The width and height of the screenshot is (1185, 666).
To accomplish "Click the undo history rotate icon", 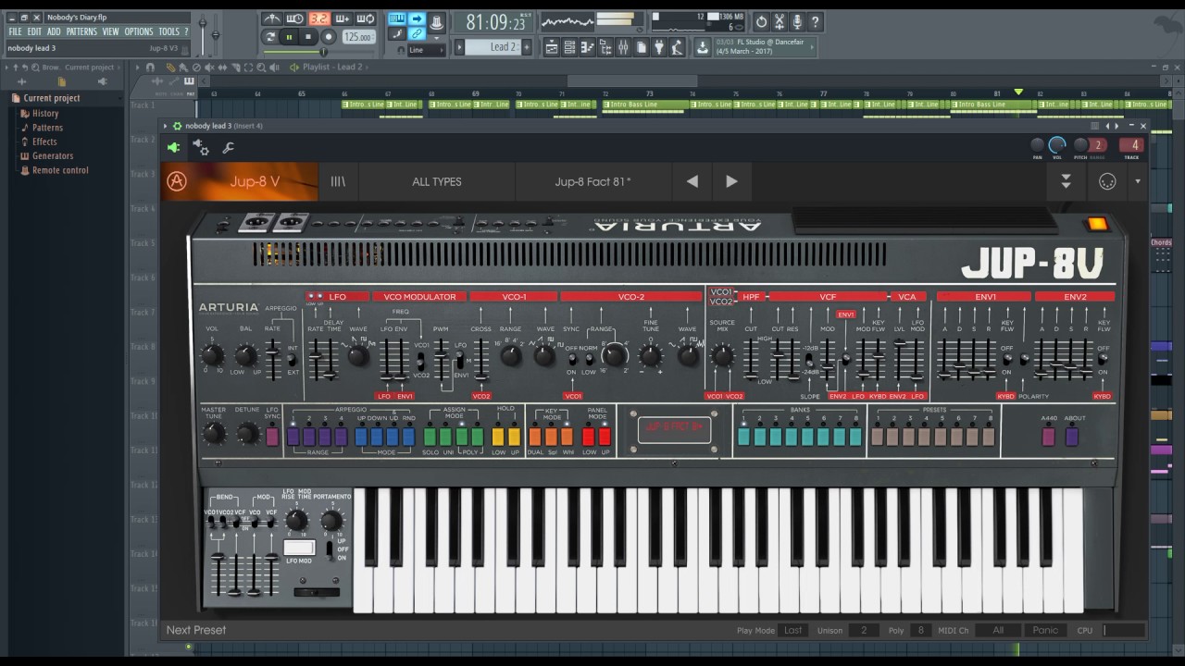I will click(761, 20).
